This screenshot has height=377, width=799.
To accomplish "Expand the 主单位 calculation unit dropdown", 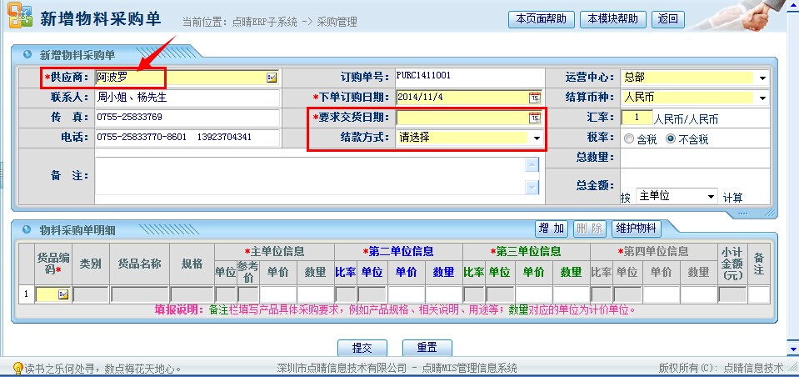I will click(x=710, y=197).
